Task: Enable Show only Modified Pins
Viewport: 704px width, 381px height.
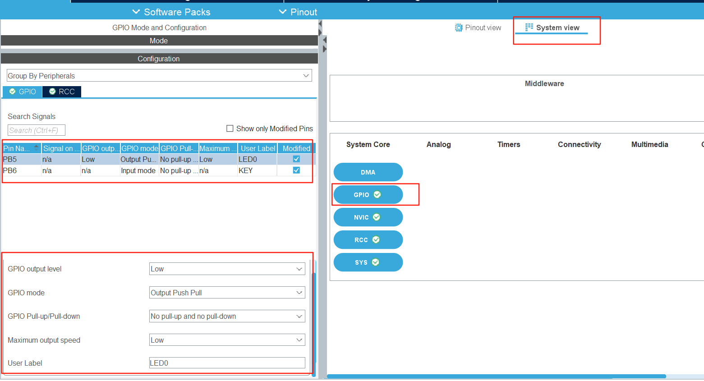Action: [230, 129]
